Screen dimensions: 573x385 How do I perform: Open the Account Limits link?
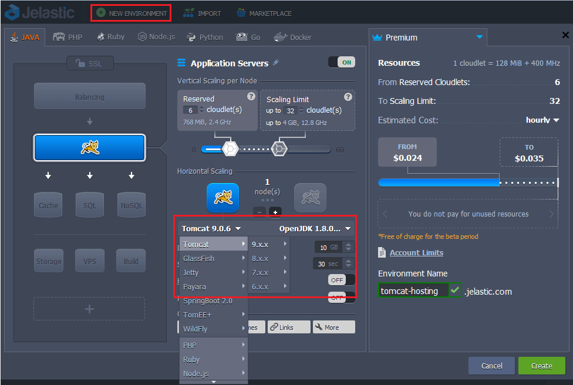pyautogui.click(x=416, y=252)
